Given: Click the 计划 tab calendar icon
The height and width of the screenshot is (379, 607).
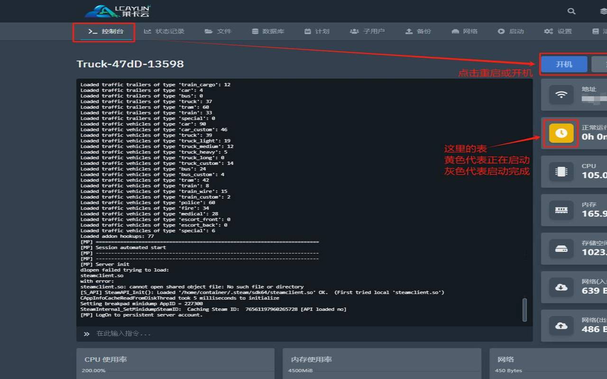Looking at the screenshot, I should [x=308, y=31].
